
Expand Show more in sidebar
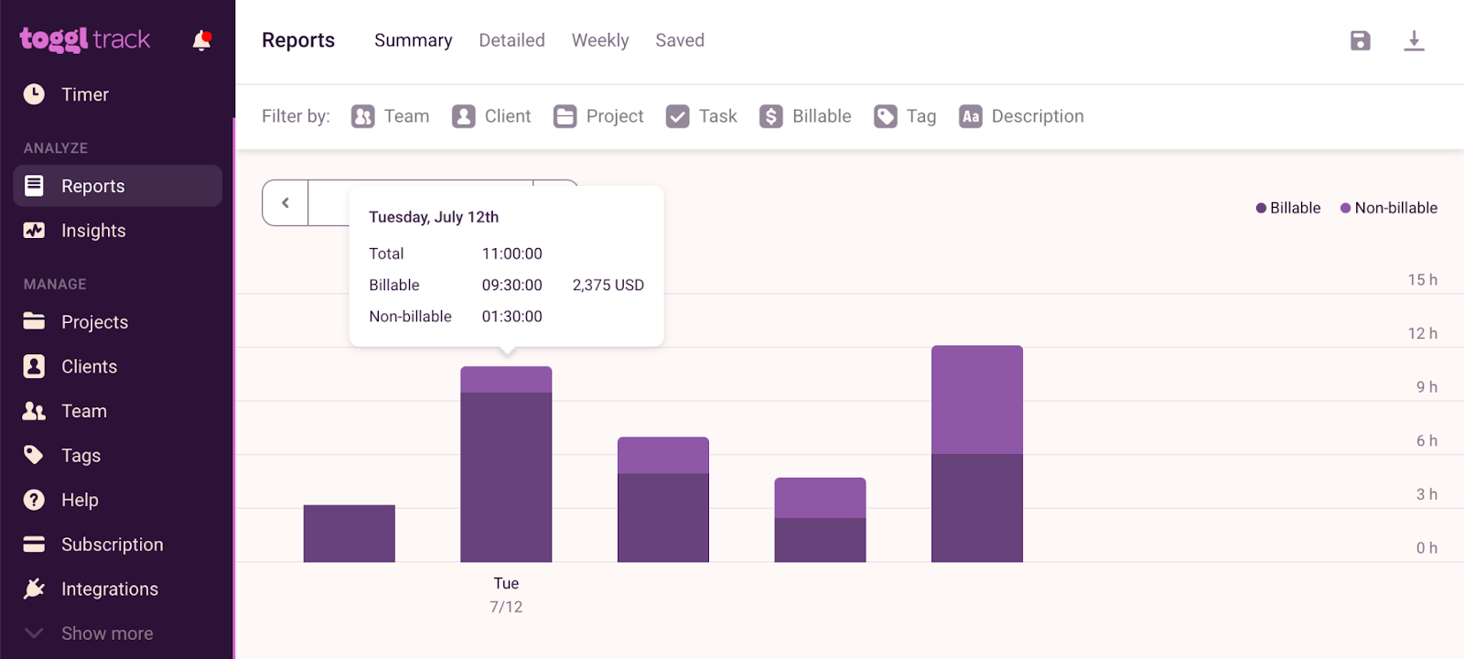(106, 633)
